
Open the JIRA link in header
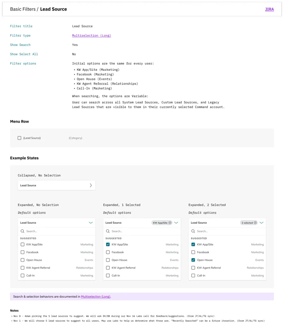(x=269, y=9)
